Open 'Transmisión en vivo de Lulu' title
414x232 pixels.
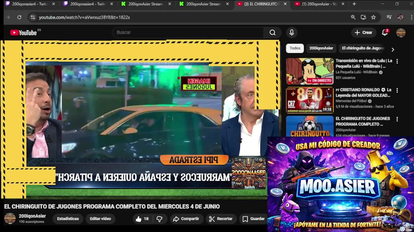pos(364,63)
